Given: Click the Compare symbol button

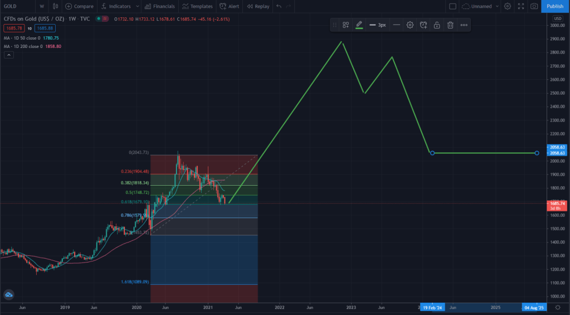Looking at the screenshot, I should click(x=79, y=6).
